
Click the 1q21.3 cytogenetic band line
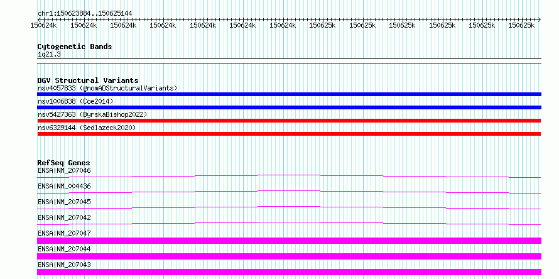pos(289,61)
